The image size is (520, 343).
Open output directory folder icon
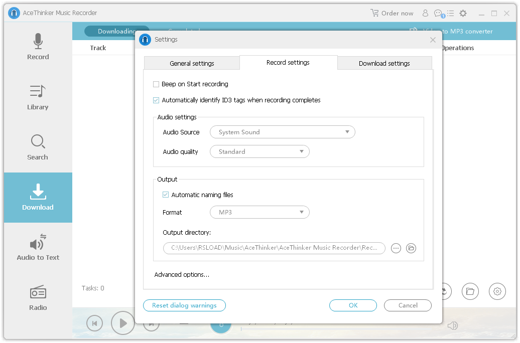[x=411, y=248]
